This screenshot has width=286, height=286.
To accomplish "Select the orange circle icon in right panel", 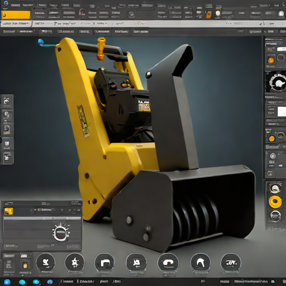I will pyautogui.click(x=271, y=60).
